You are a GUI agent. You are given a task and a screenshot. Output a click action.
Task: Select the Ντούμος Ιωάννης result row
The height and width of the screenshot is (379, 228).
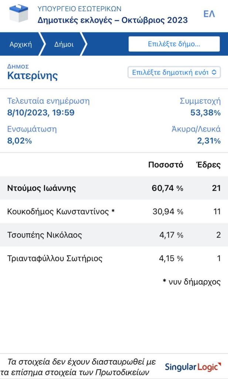[114, 188]
